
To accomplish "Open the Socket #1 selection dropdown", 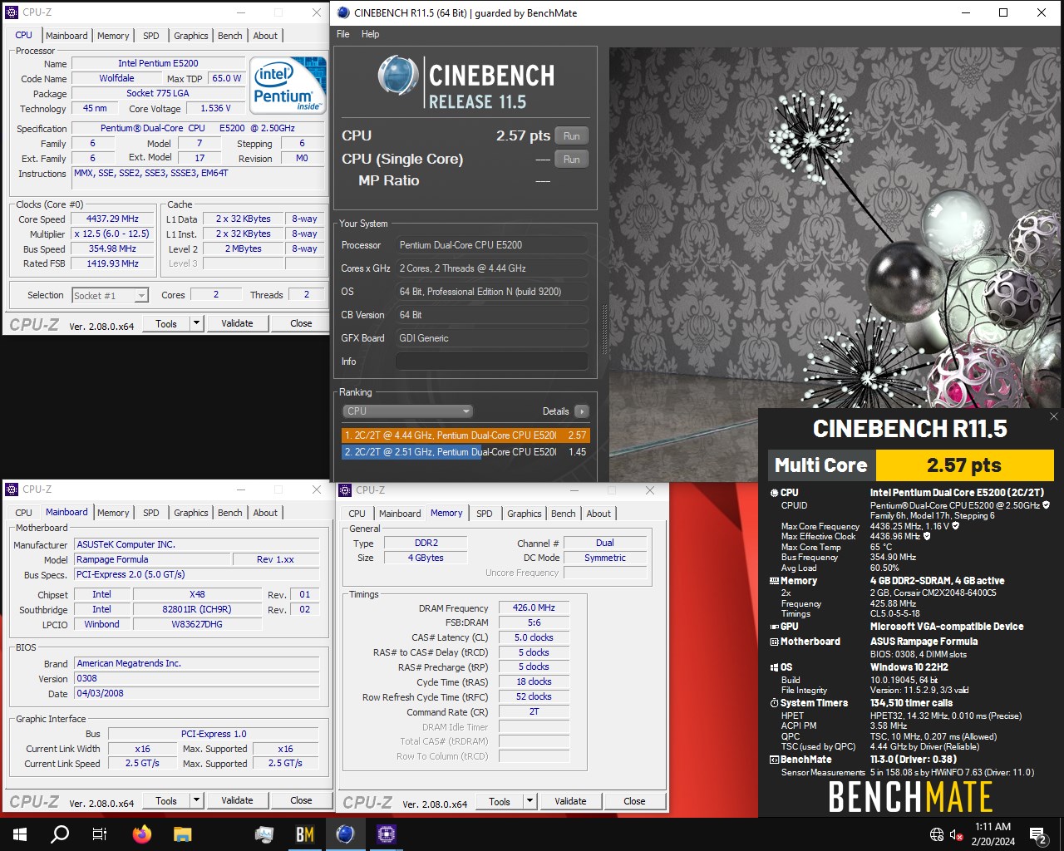I will (141, 296).
